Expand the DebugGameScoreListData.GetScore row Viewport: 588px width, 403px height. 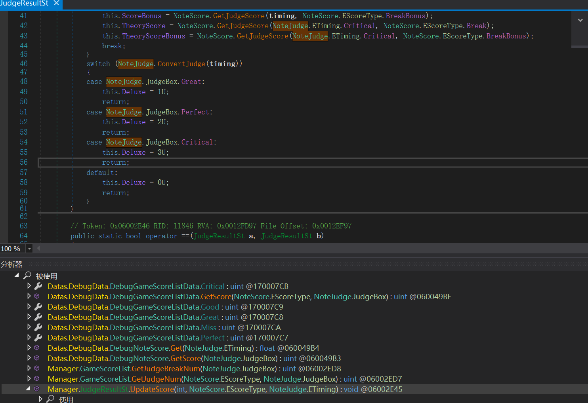(x=29, y=296)
